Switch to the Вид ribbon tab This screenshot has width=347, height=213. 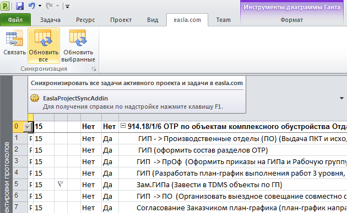(x=153, y=20)
